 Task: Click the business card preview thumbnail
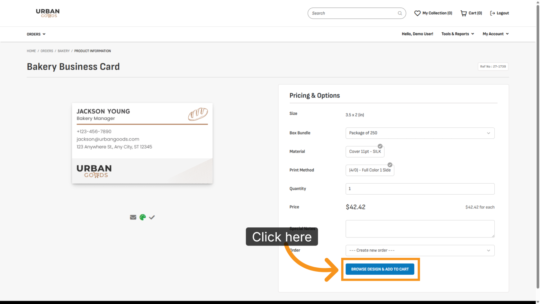[x=142, y=143]
